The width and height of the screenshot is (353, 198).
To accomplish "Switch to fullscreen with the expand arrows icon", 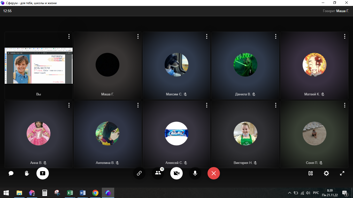I will [342, 173].
